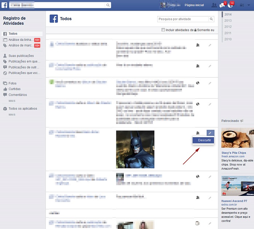Open fresh.amazon.com link
The width and height of the screenshot is (254, 229).
233,157
